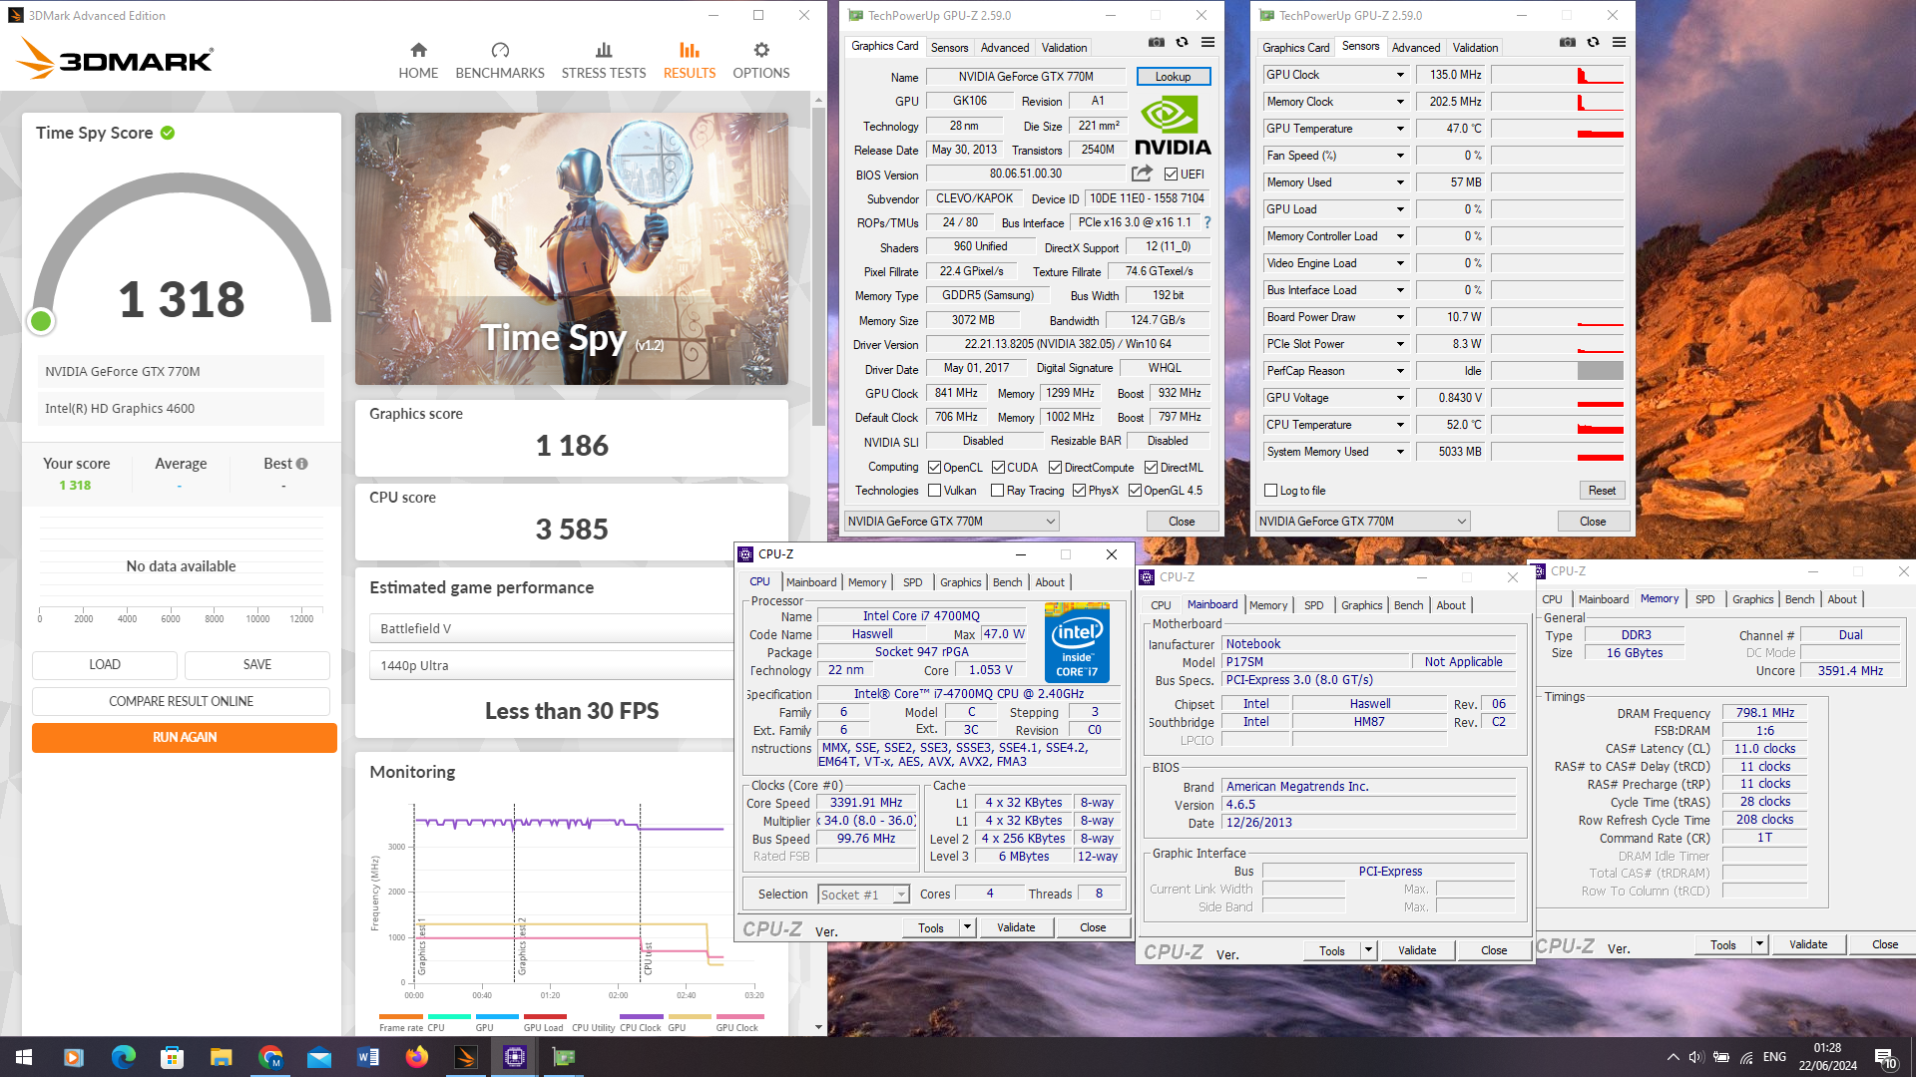Open Mainboard tab in CPU-Z CPU window
Screen dimensions: 1916x1077
(x=811, y=582)
